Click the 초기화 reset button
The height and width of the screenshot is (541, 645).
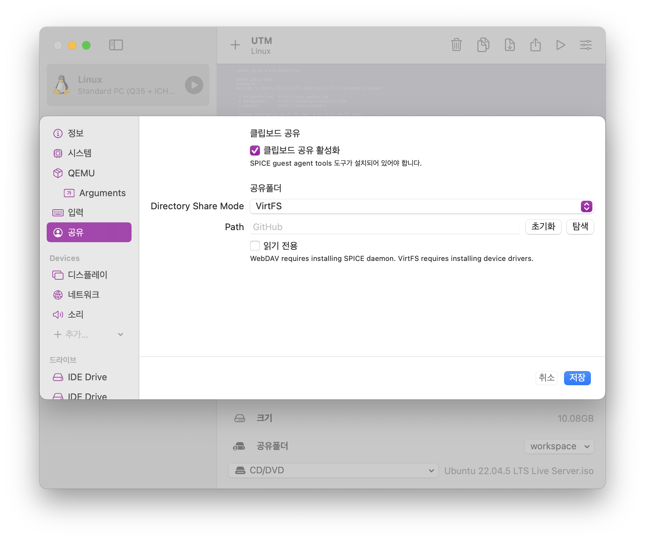coord(543,227)
